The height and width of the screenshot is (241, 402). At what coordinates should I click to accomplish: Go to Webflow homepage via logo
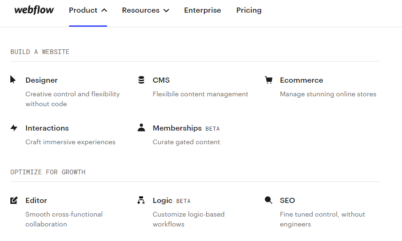(34, 10)
